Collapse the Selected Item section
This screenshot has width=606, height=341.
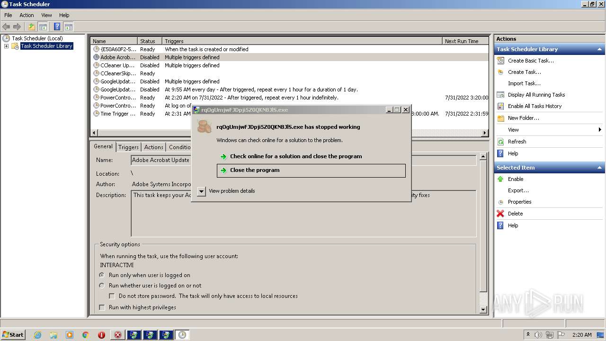pyautogui.click(x=599, y=168)
